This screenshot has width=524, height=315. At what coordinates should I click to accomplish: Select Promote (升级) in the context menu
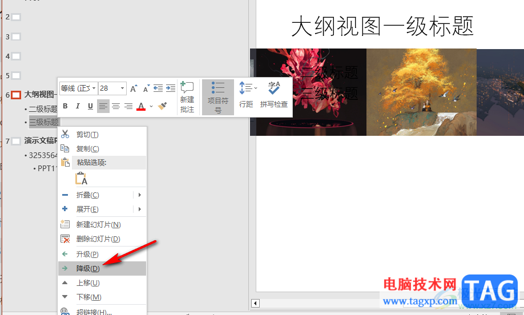102,254
